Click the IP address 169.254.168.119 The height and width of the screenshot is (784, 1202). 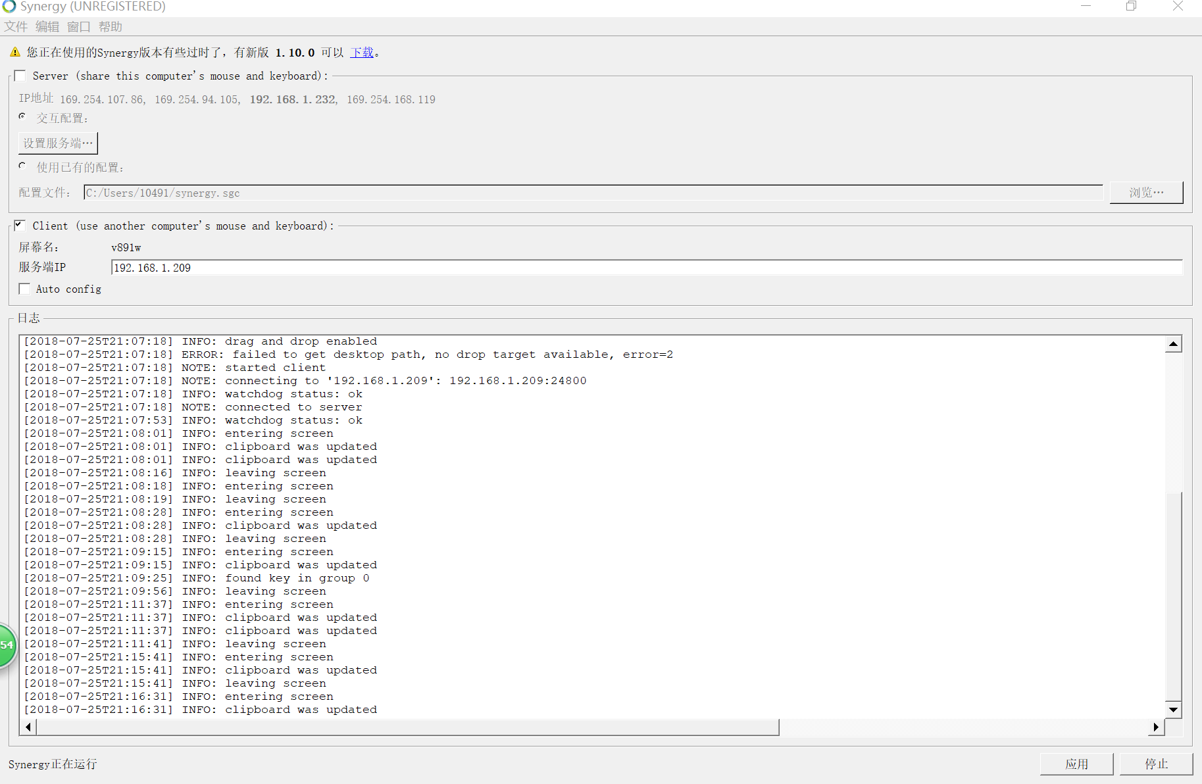click(391, 99)
